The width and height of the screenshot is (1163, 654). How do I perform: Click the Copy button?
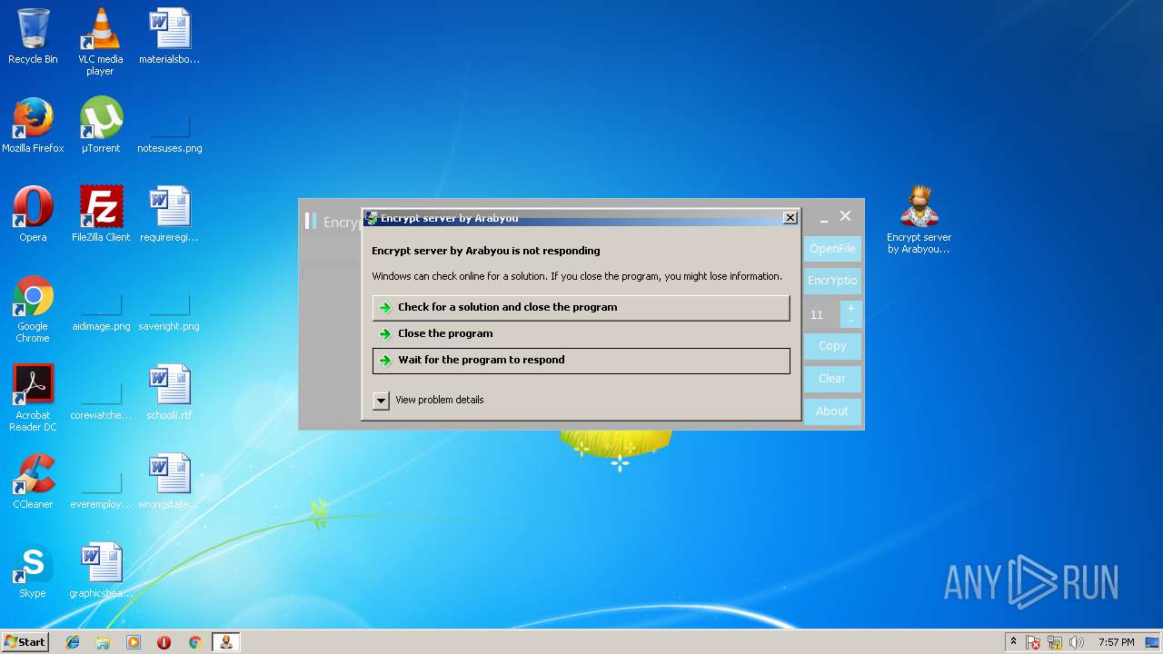click(832, 346)
